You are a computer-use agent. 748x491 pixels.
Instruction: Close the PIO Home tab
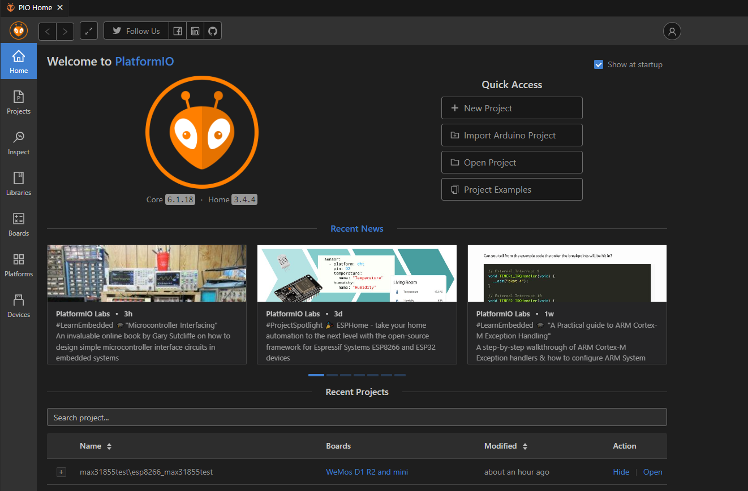click(x=60, y=8)
